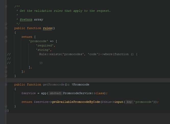Viewport: 170px width, 124px height.
Task: Click the 'Get the validation rules' comment line
Action: [65, 11]
